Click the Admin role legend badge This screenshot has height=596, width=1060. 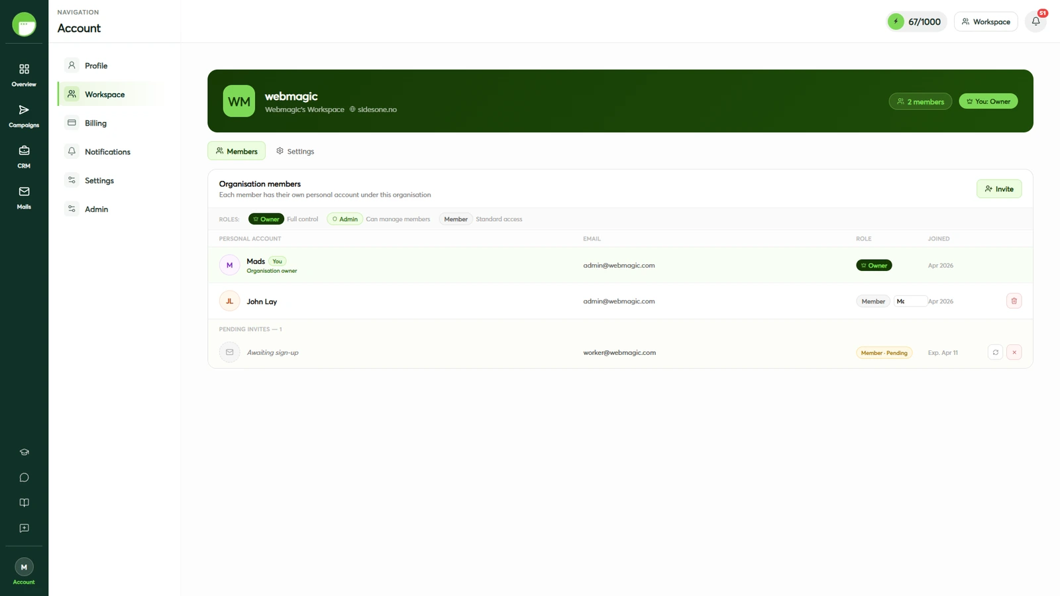(x=344, y=219)
